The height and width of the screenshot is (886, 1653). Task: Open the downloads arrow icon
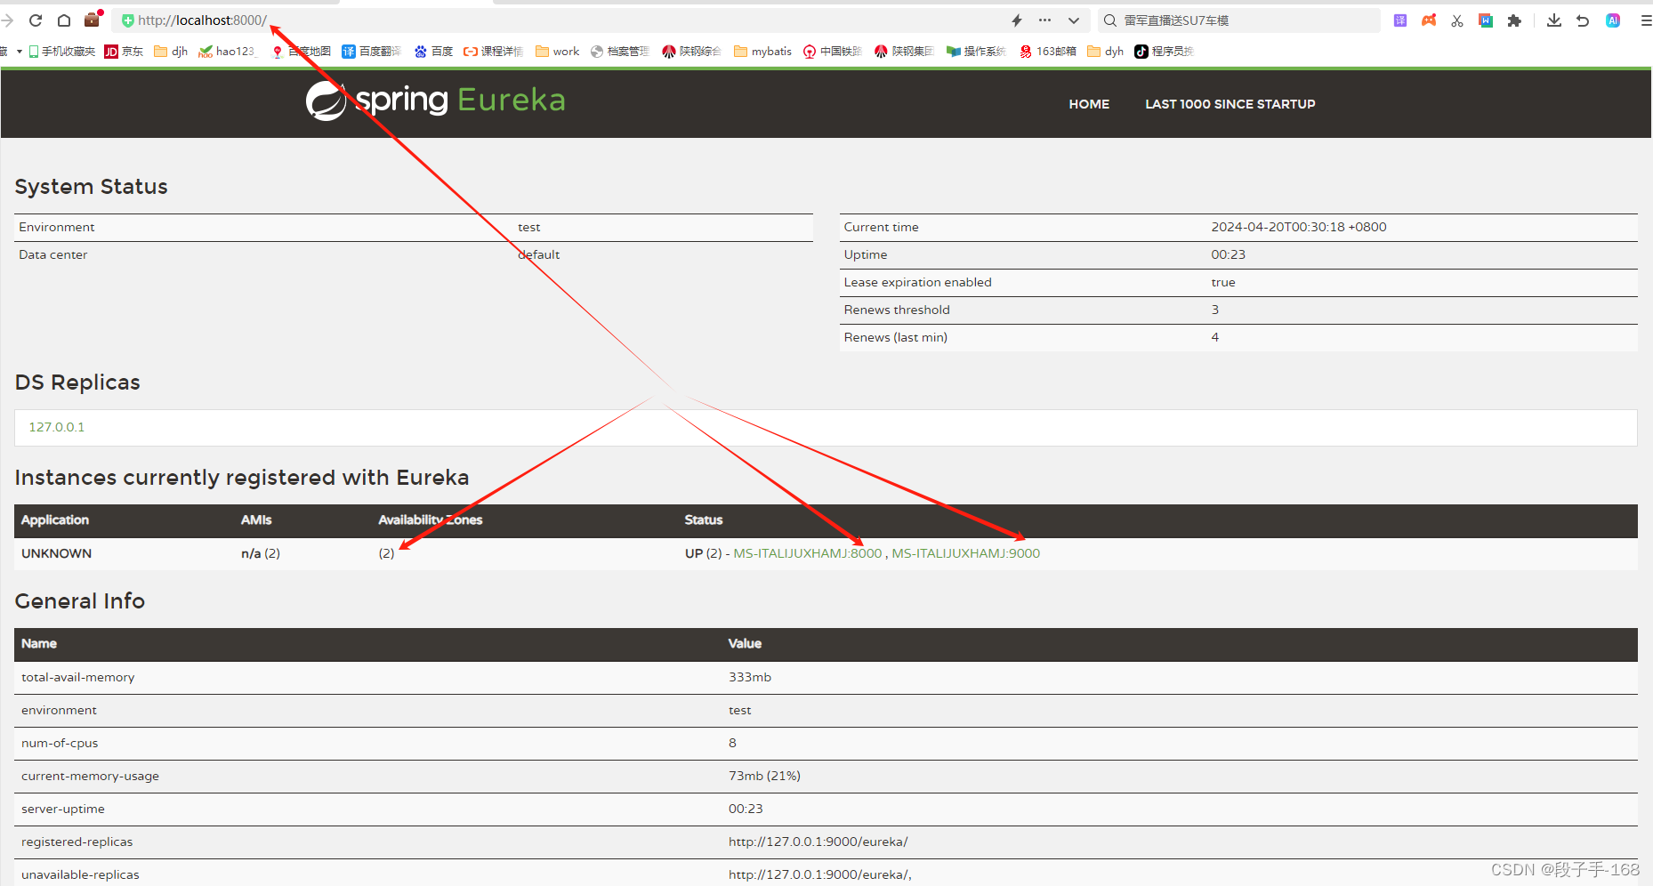coord(1554,20)
